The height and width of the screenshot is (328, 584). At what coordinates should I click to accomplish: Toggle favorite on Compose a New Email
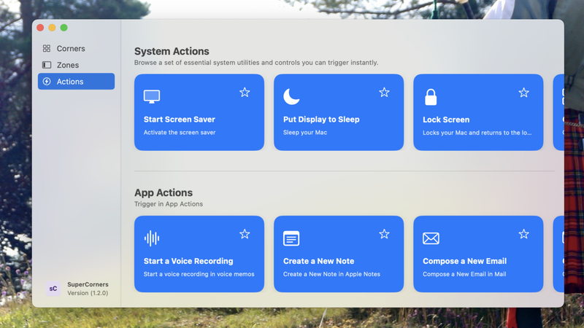click(523, 234)
